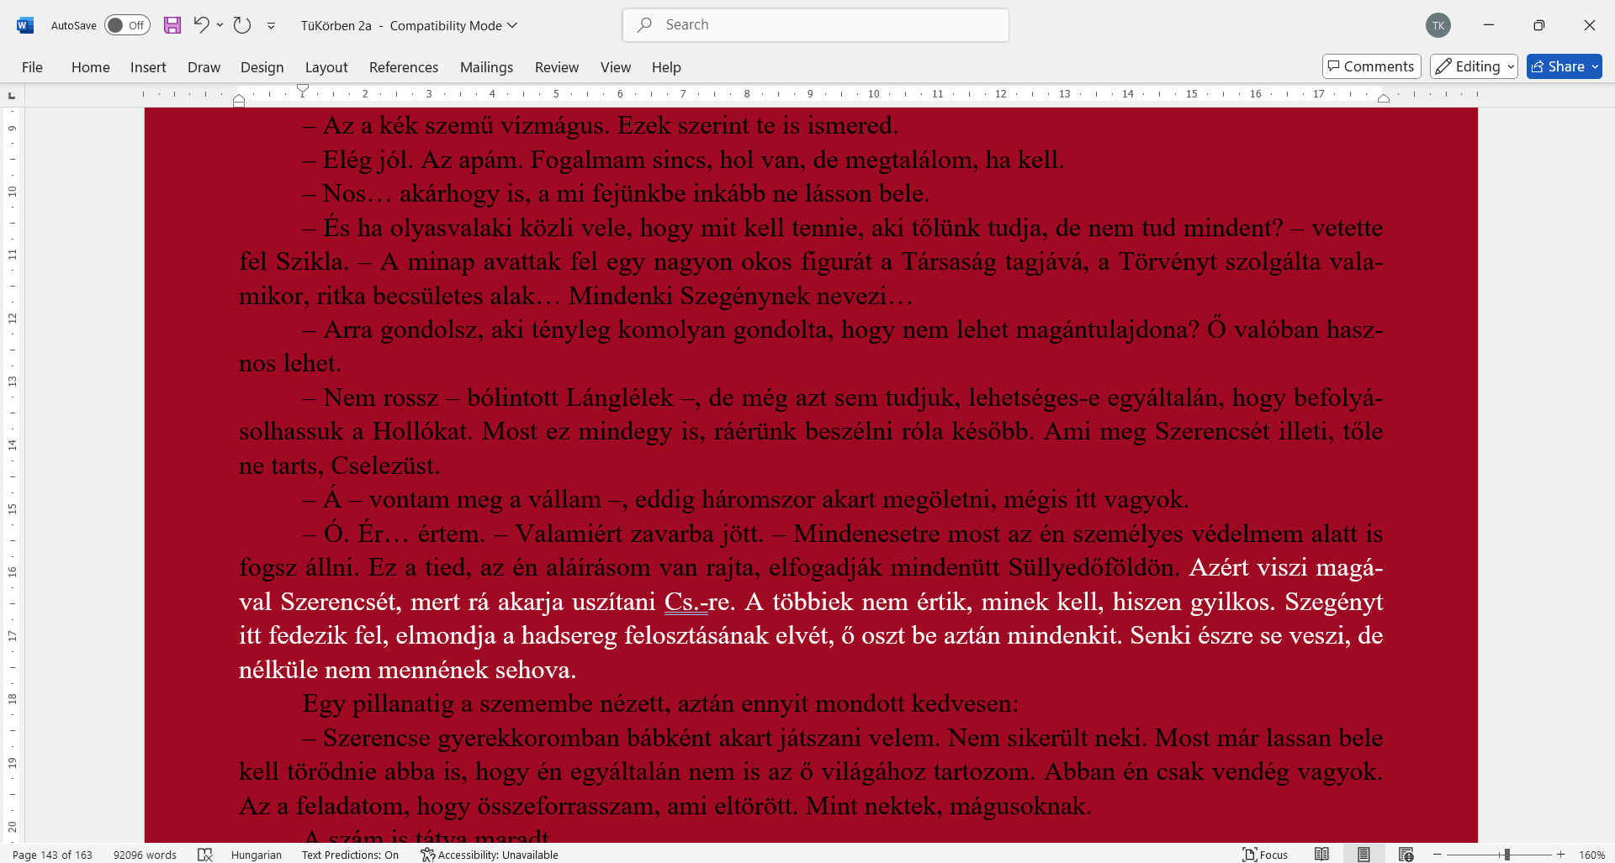Open the spelling and proofing check icon
Image resolution: width=1615 pixels, height=863 pixels.
[x=204, y=855]
